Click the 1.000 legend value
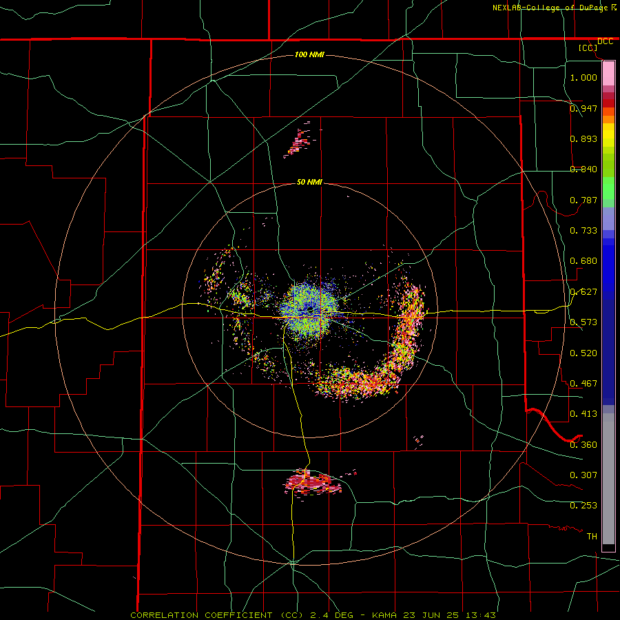This screenshot has width=620, height=620. 583,77
